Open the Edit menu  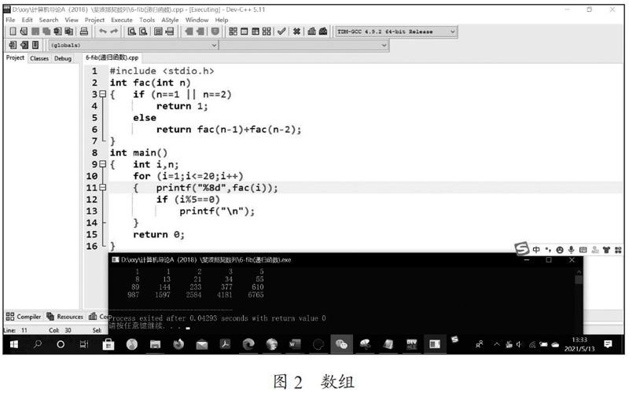coord(27,20)
